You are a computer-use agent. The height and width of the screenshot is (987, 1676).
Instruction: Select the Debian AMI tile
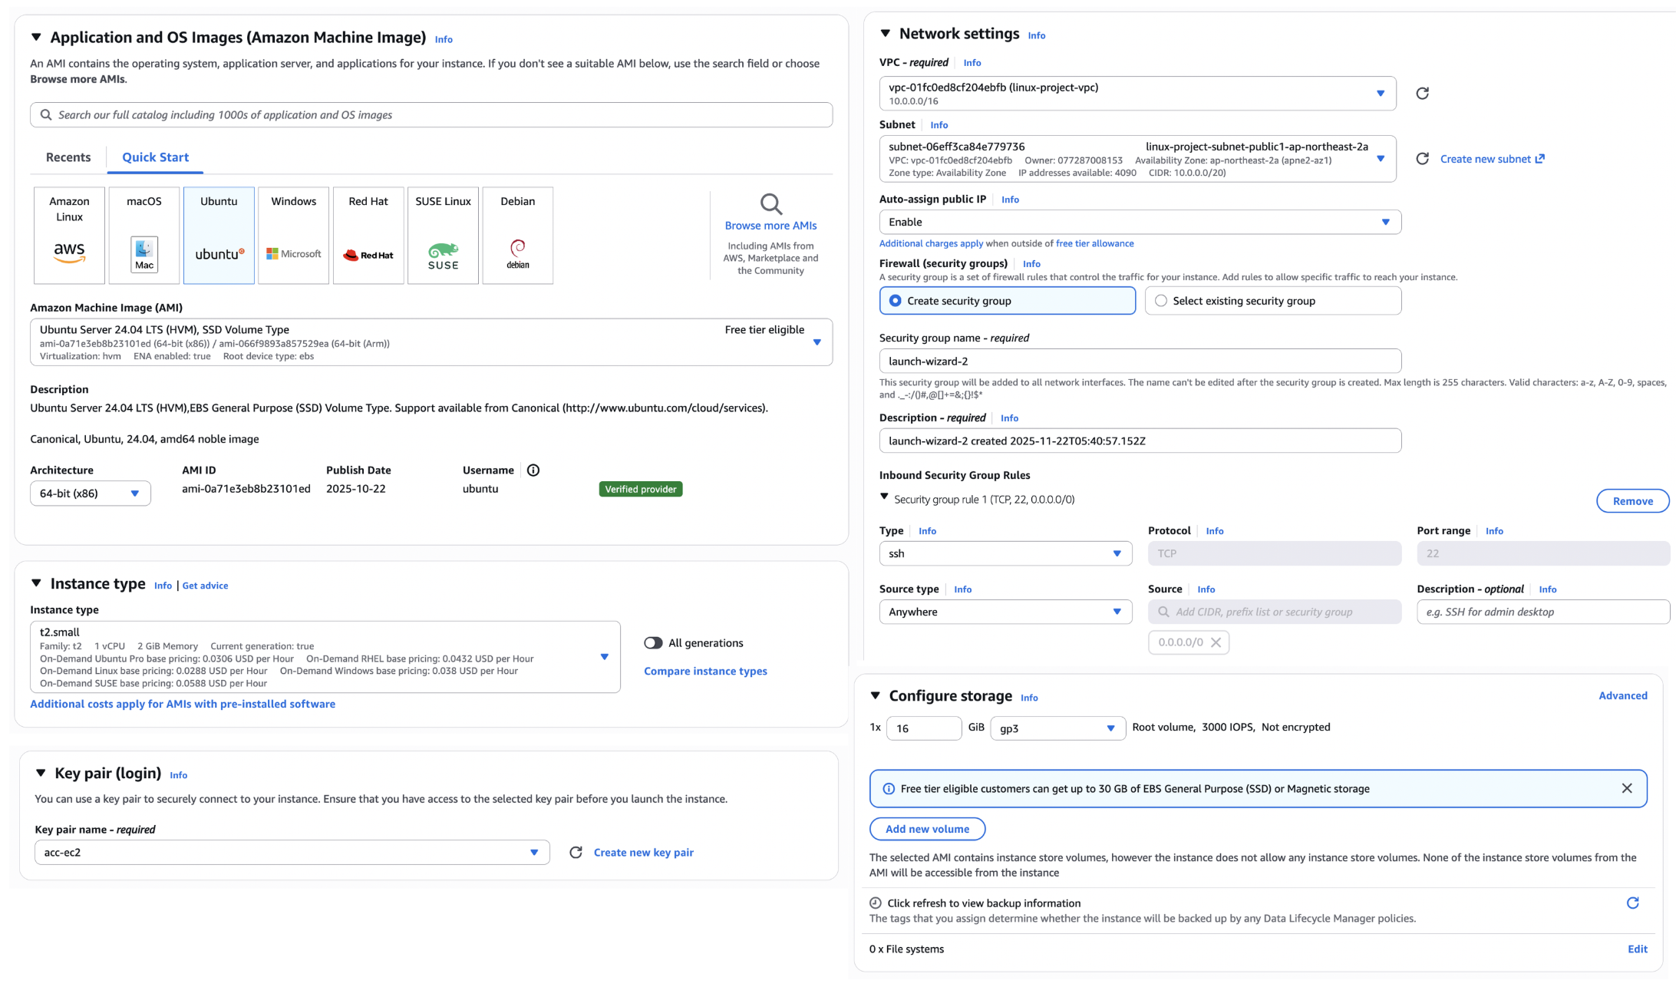tap(518, 236)
